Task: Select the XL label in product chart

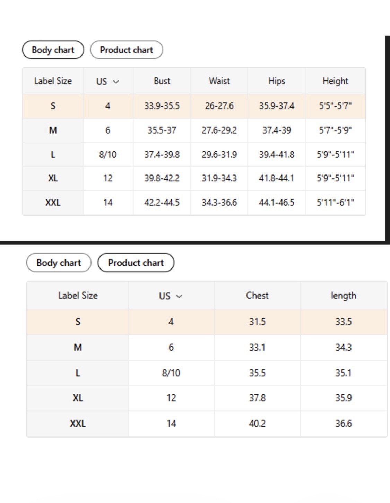Action: click(x=78, y=398)
